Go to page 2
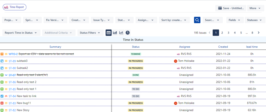Image resolution: width=266 pixels, height=112 pixels. coord(222,33)
